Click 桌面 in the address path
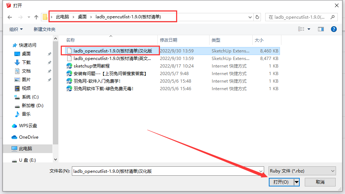345x194 pixels. 82,17
